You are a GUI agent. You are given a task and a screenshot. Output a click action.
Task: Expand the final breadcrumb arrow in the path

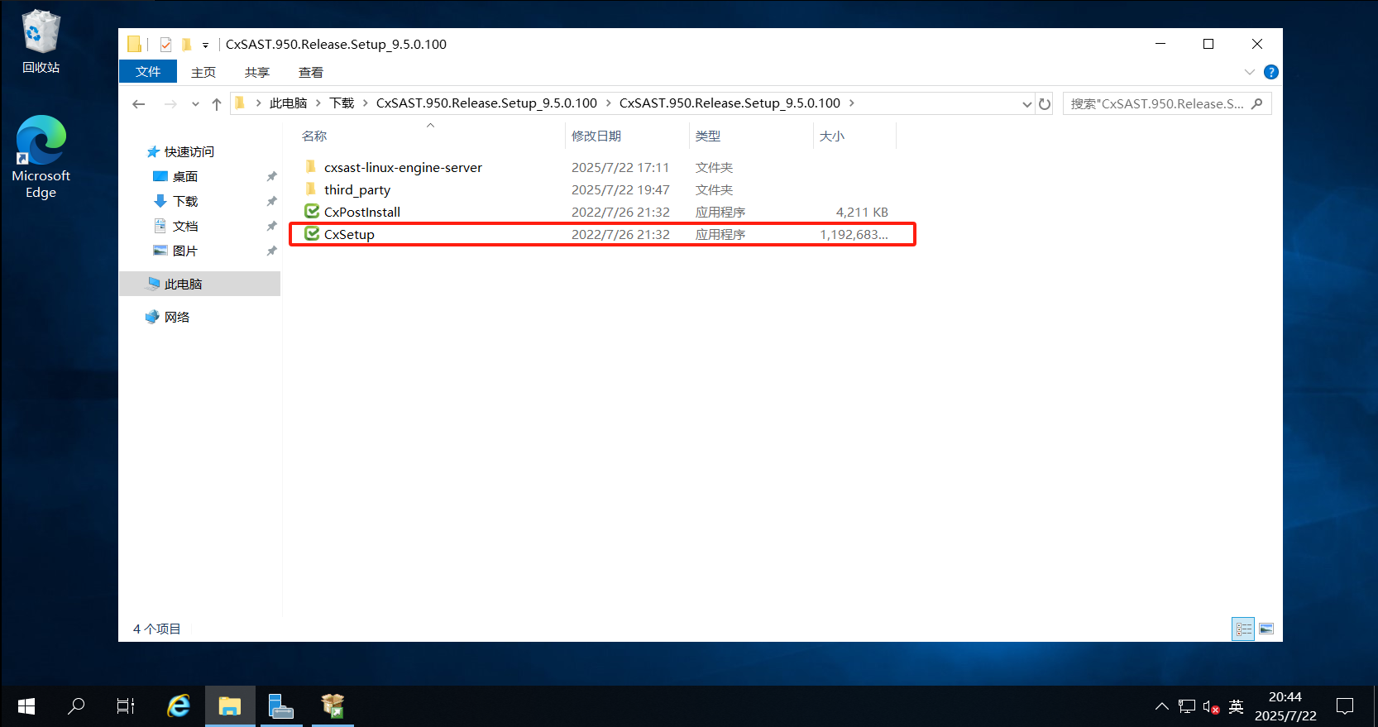point(852,103)
